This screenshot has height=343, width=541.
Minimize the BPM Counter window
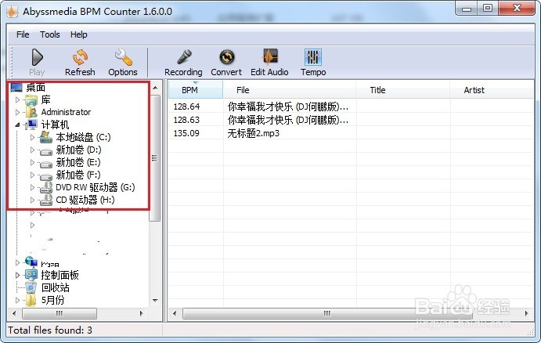click(x=467, y=9)
